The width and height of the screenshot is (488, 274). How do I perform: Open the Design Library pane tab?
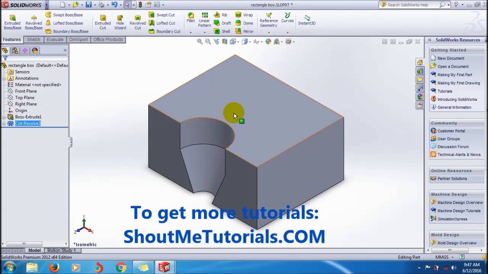(x=420, y=71)
